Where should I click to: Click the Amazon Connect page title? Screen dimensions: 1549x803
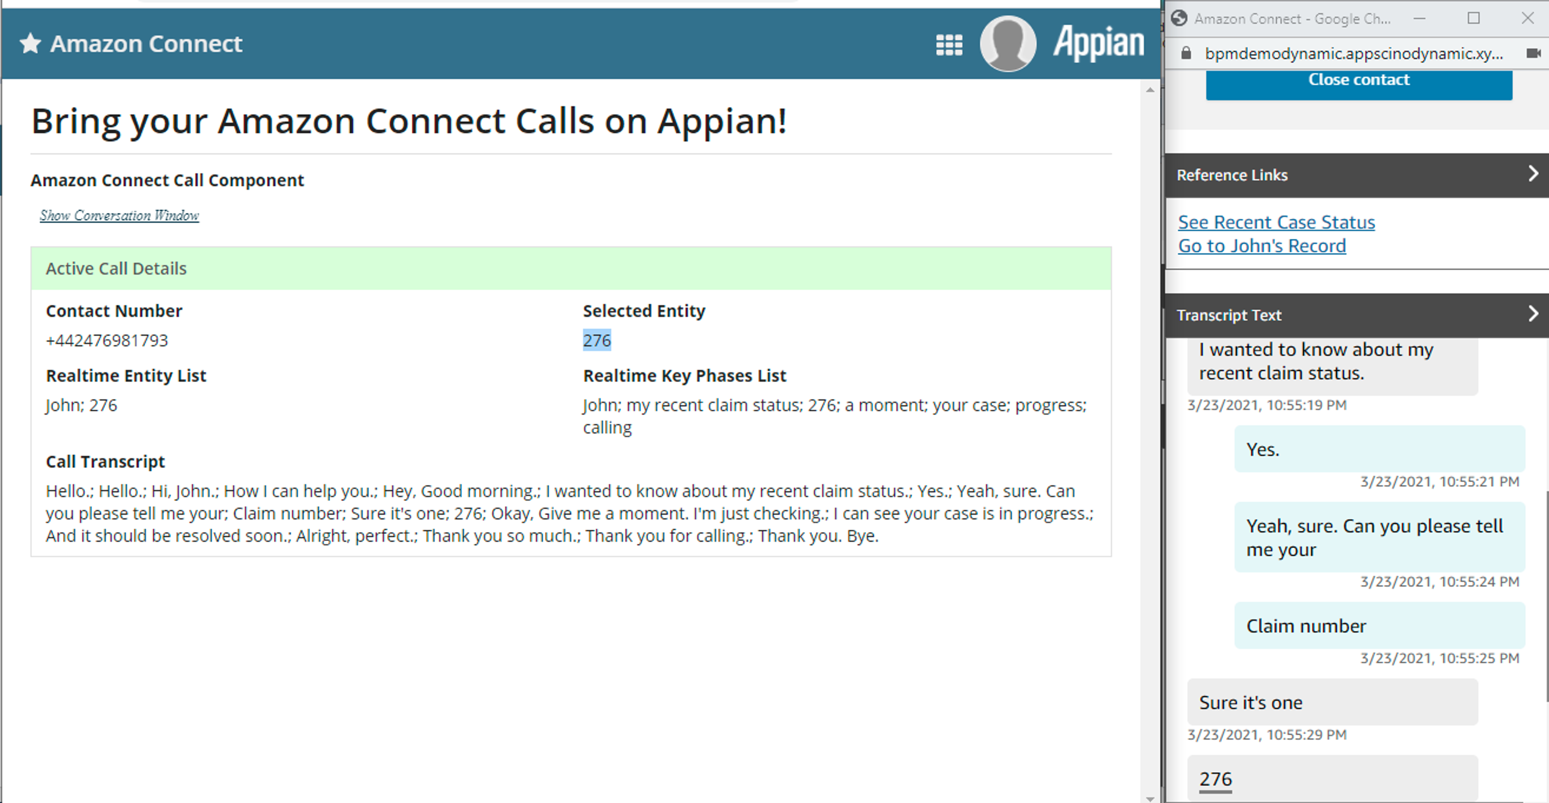point(146,43)
